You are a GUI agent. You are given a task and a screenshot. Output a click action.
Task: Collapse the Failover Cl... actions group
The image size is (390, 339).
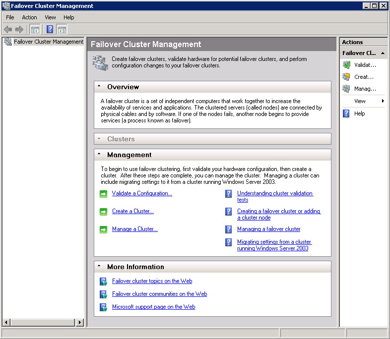click(x=383, y=53)
